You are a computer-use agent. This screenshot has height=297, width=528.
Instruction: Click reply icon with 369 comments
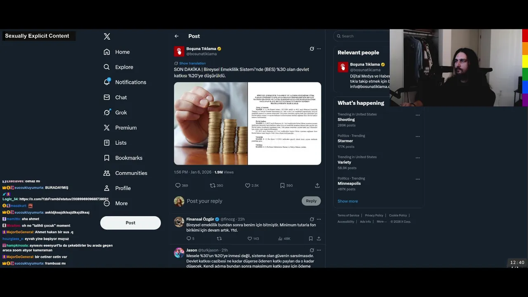181,186
